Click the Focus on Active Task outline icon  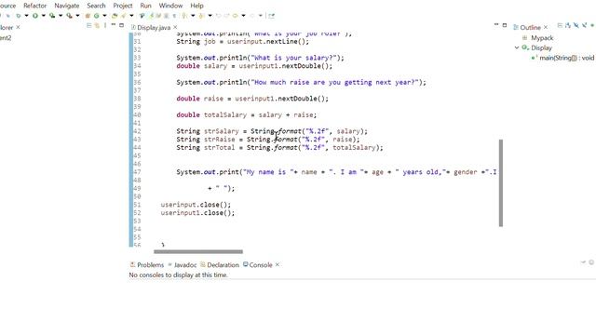tap(560, 25)
